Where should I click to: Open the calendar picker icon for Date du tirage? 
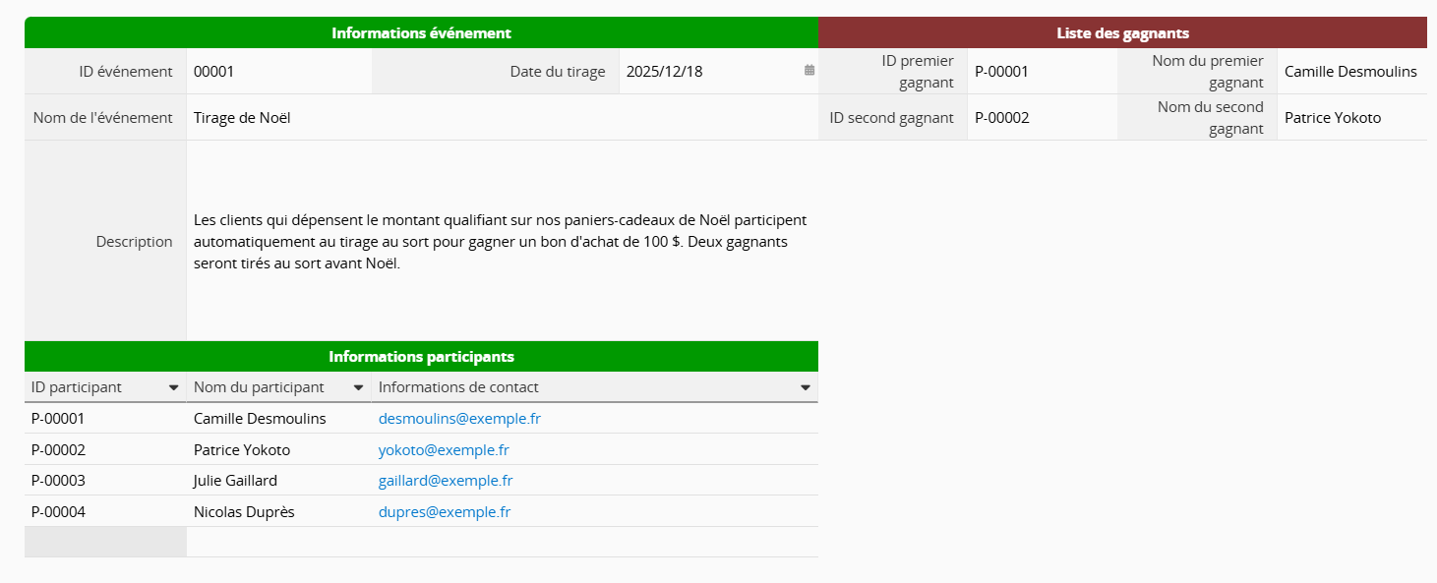(809, 71)
